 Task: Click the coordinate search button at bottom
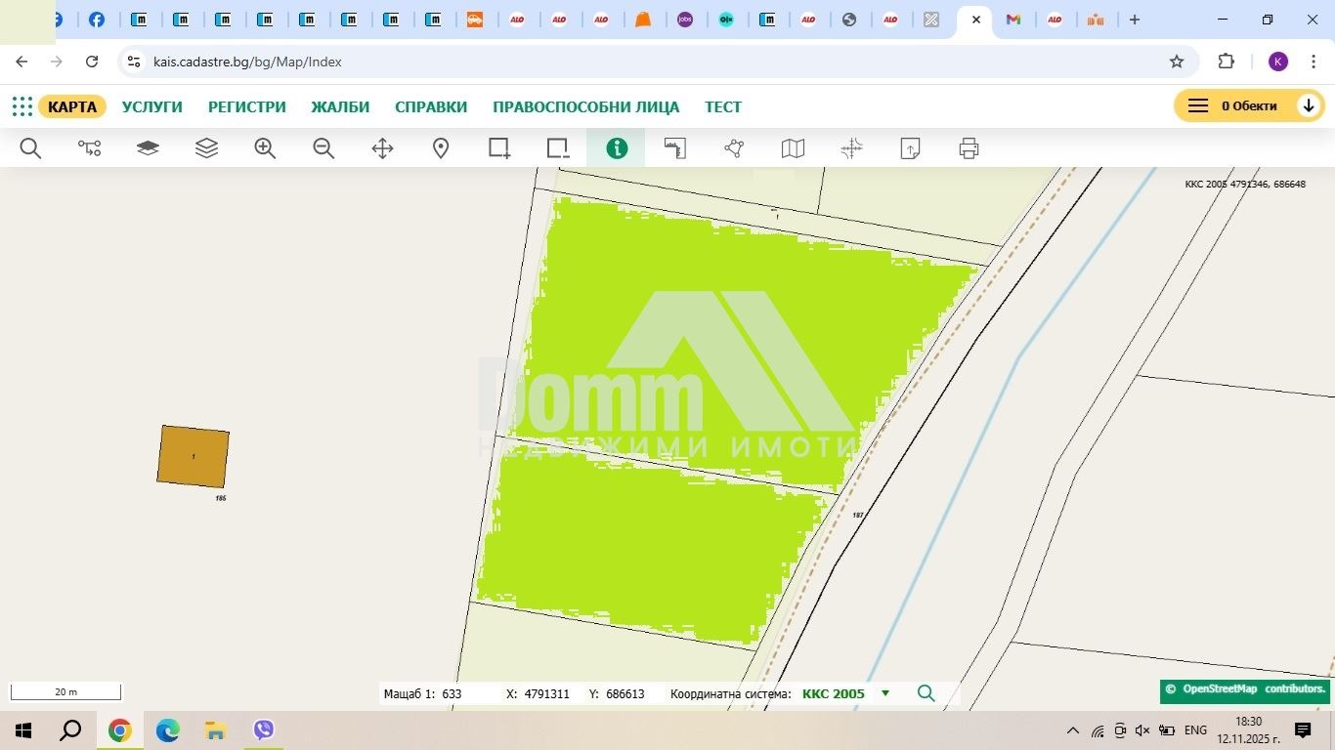pyautogui.click(x=926, y=693)
